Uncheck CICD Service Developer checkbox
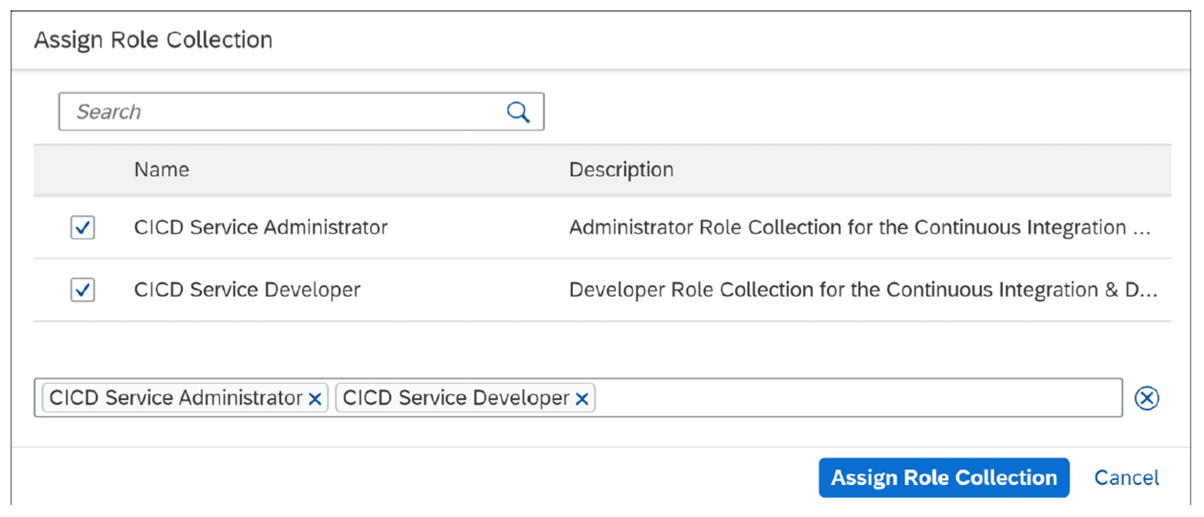1204x517 pixels. [x=83, y=290]
